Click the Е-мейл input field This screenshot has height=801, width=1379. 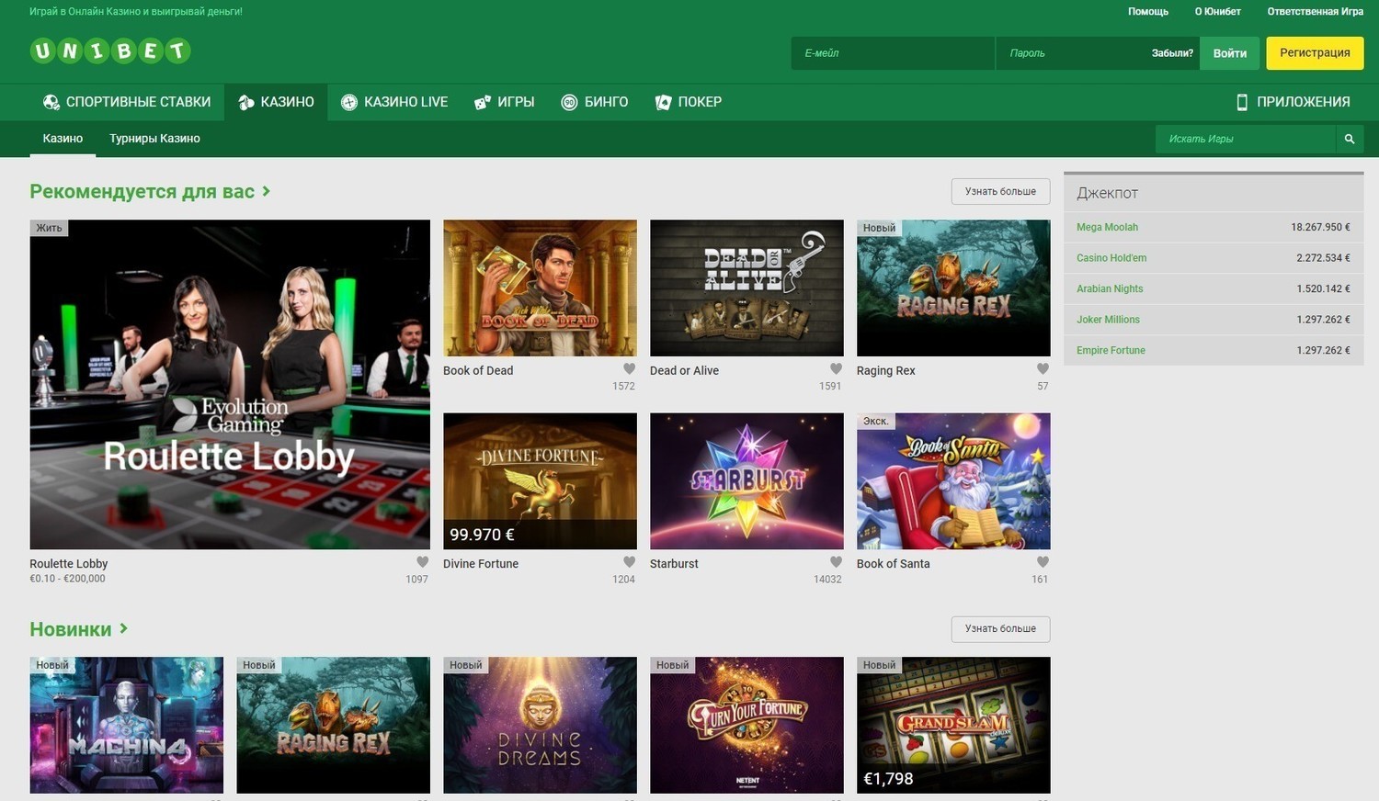tap(892, 52)
